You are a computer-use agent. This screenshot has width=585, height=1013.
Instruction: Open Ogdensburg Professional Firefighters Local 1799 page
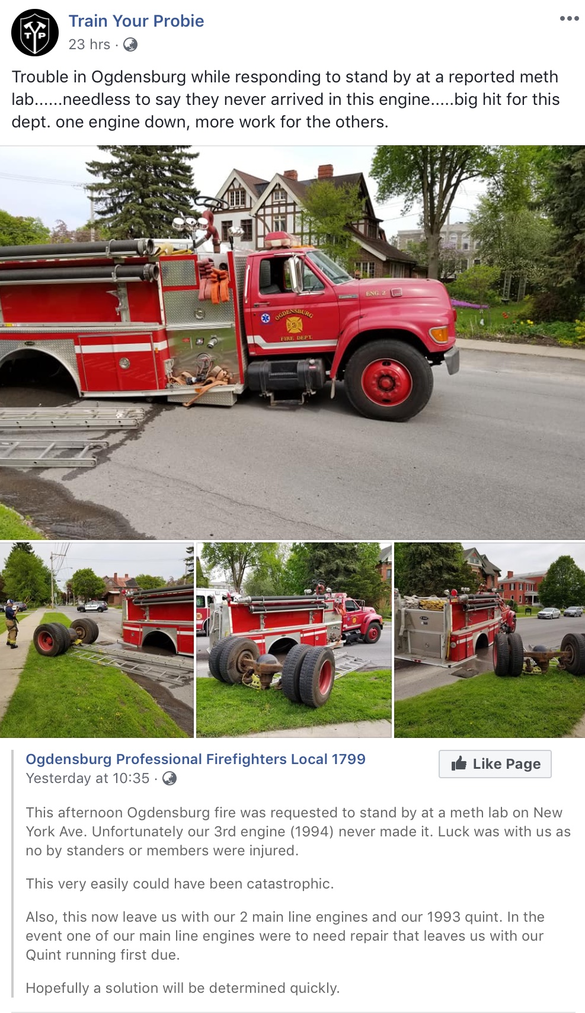(196, 759)
